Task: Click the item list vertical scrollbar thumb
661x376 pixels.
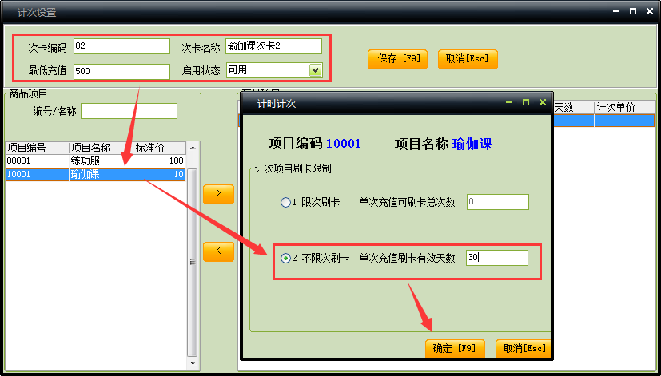Action: (193, 263)
